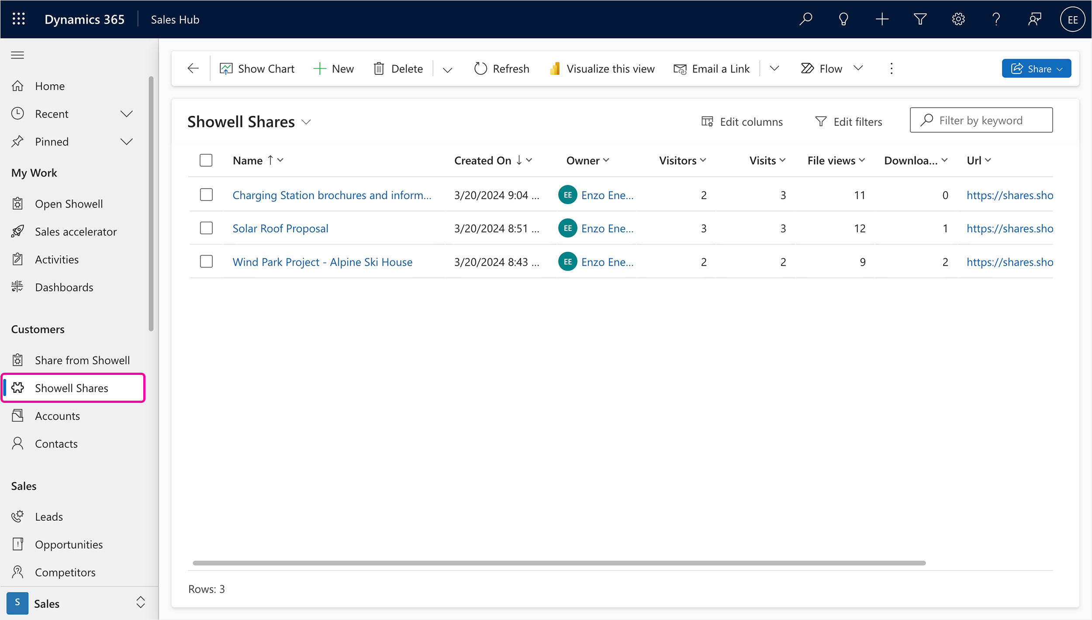Expand the Delete split dropdown arrow
This screenshot has height=620, width=1092.
point(447,69)
